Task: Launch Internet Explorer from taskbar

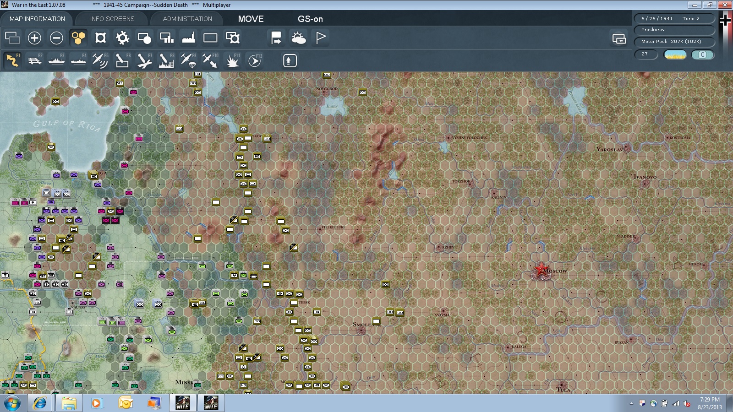Action: click(40, 403)
